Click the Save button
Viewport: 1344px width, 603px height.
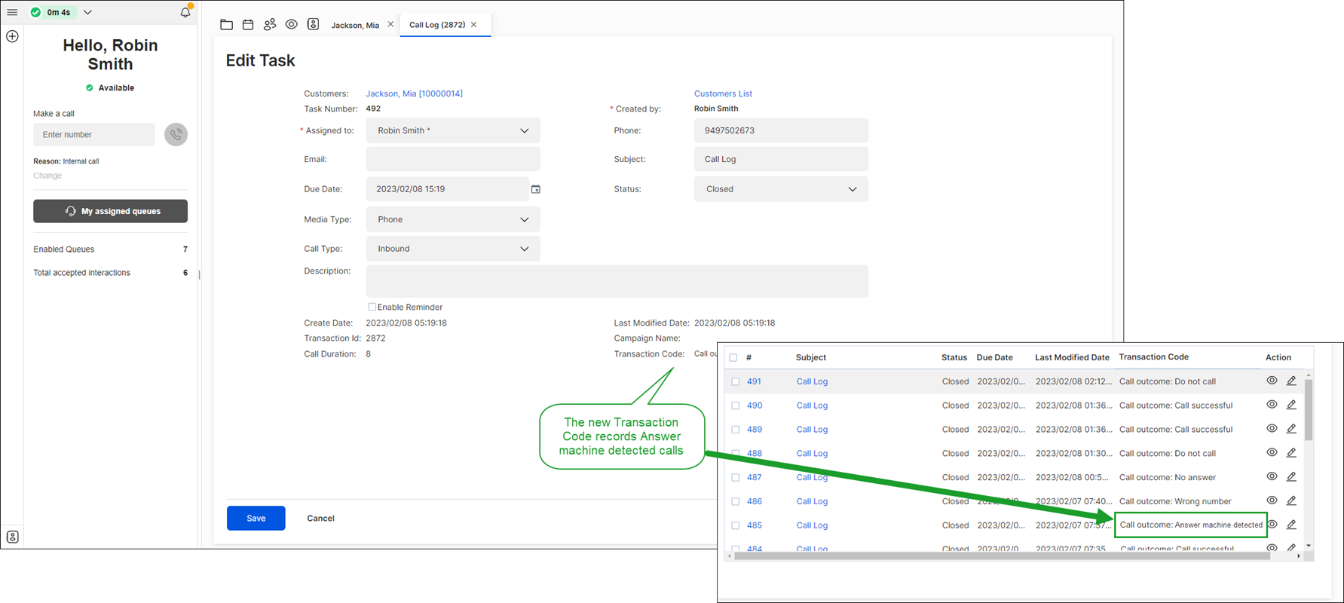256,519
